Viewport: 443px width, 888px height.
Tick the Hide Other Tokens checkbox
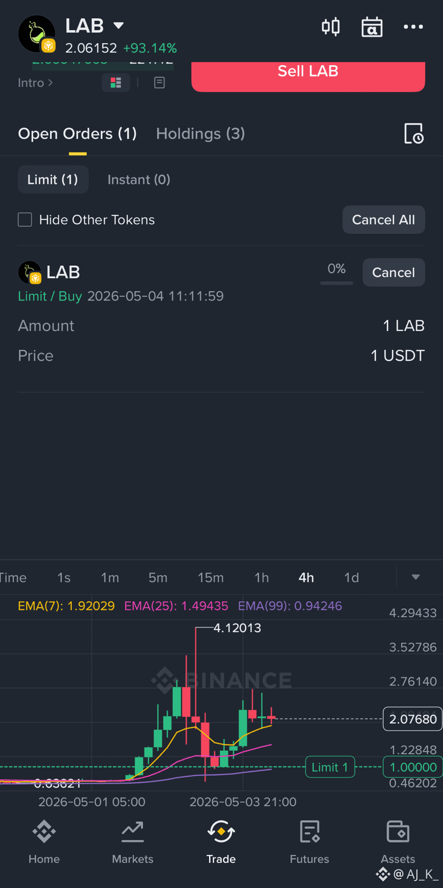pyautogui.click(x=25, y=220)
